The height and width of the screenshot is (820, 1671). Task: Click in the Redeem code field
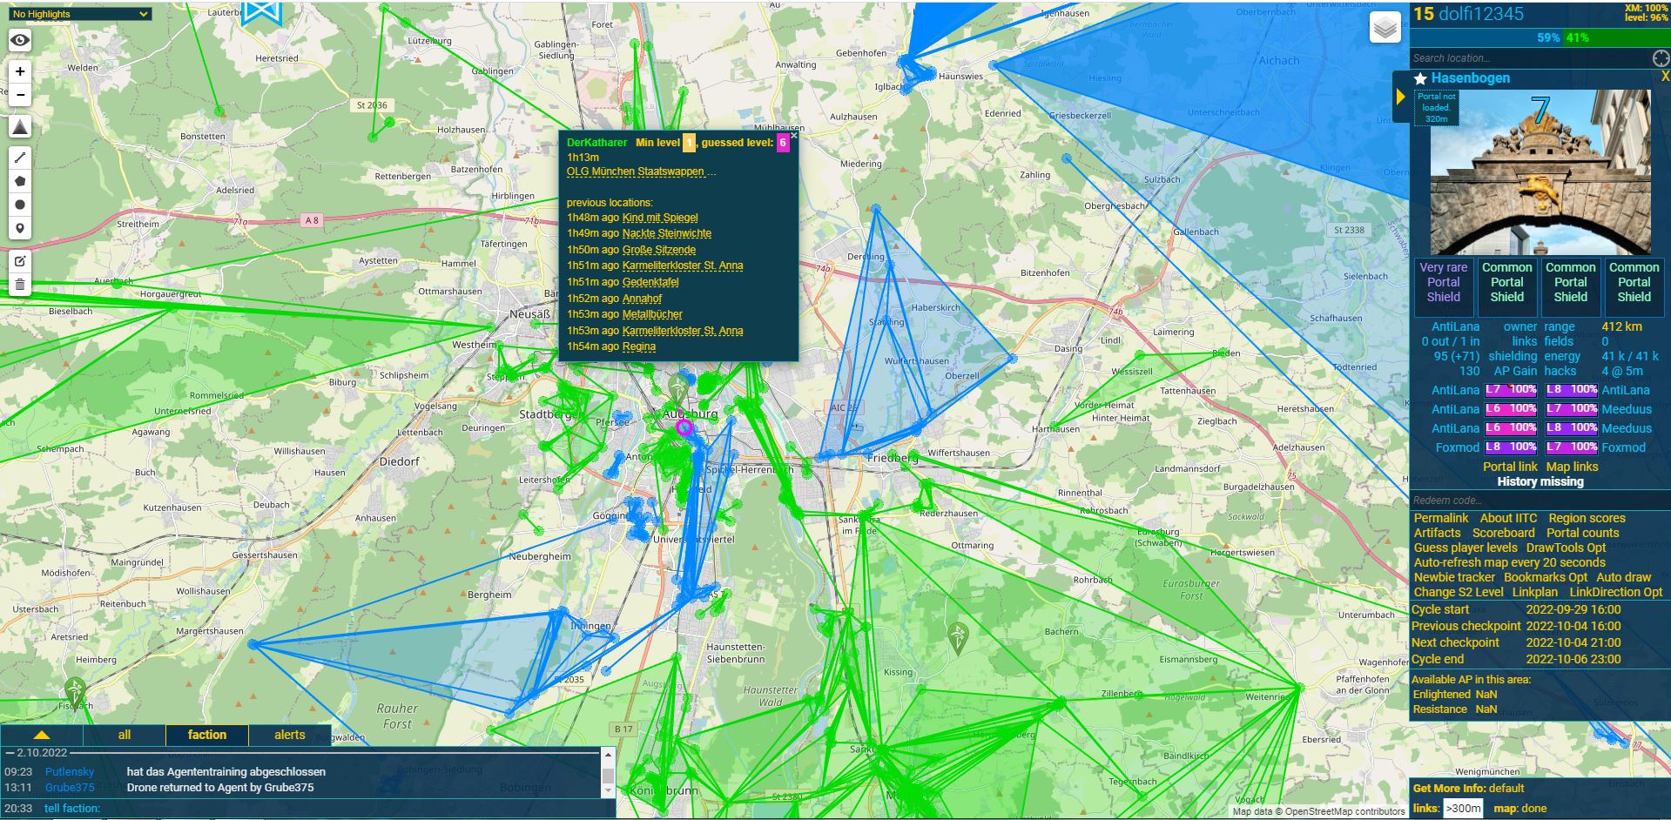coord(1540,501)
